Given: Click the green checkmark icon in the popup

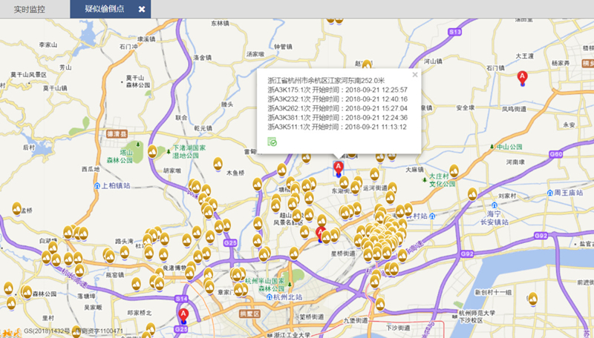Looking at the screenshot, I should pyautogui.click(x=272, y=141).
